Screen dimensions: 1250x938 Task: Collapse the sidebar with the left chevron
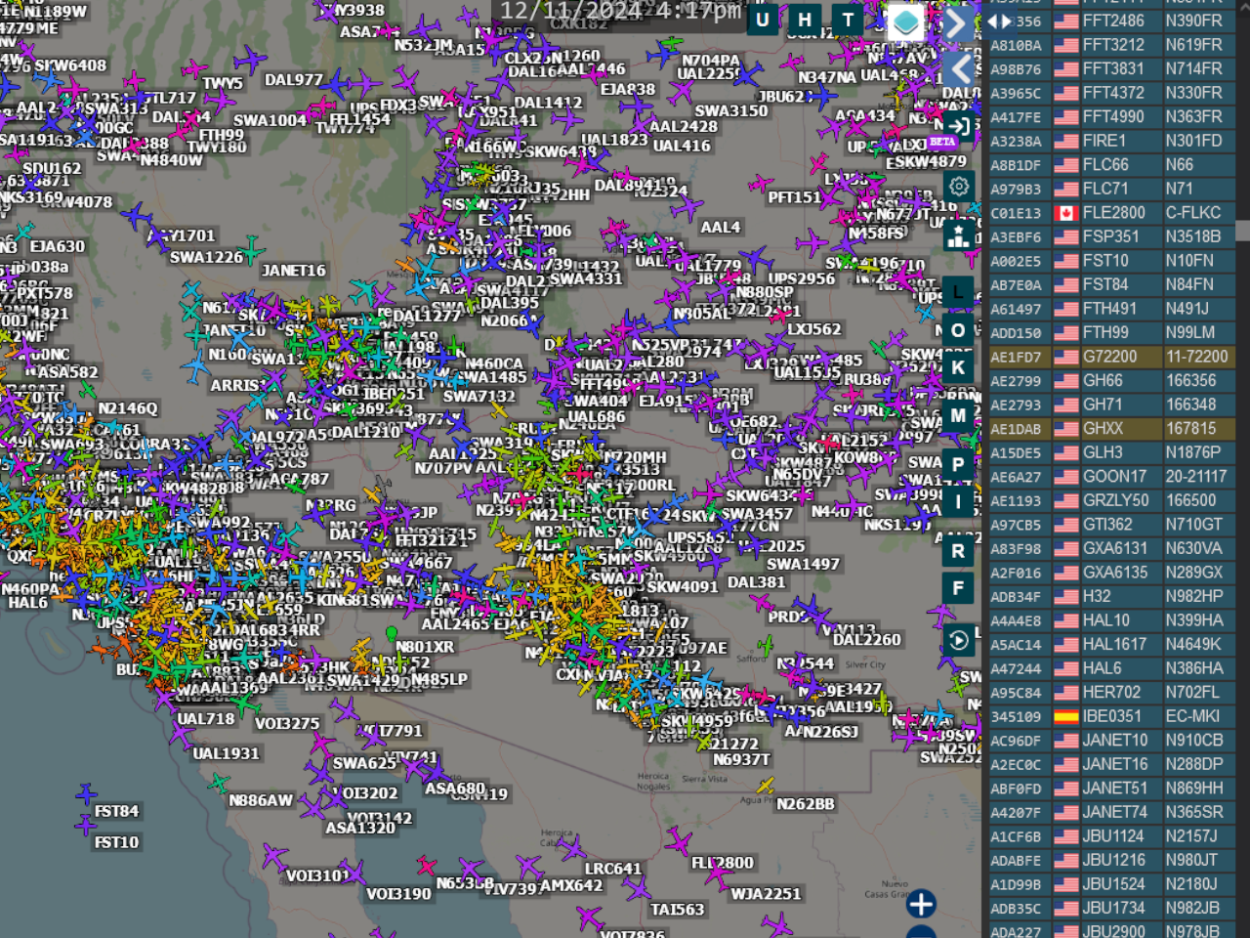(961, 68)
